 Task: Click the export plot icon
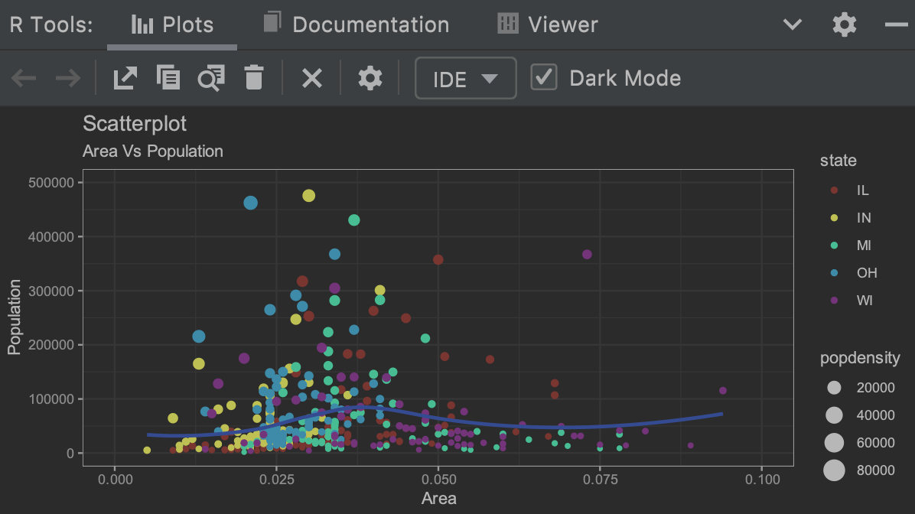(x=125, y=78)
